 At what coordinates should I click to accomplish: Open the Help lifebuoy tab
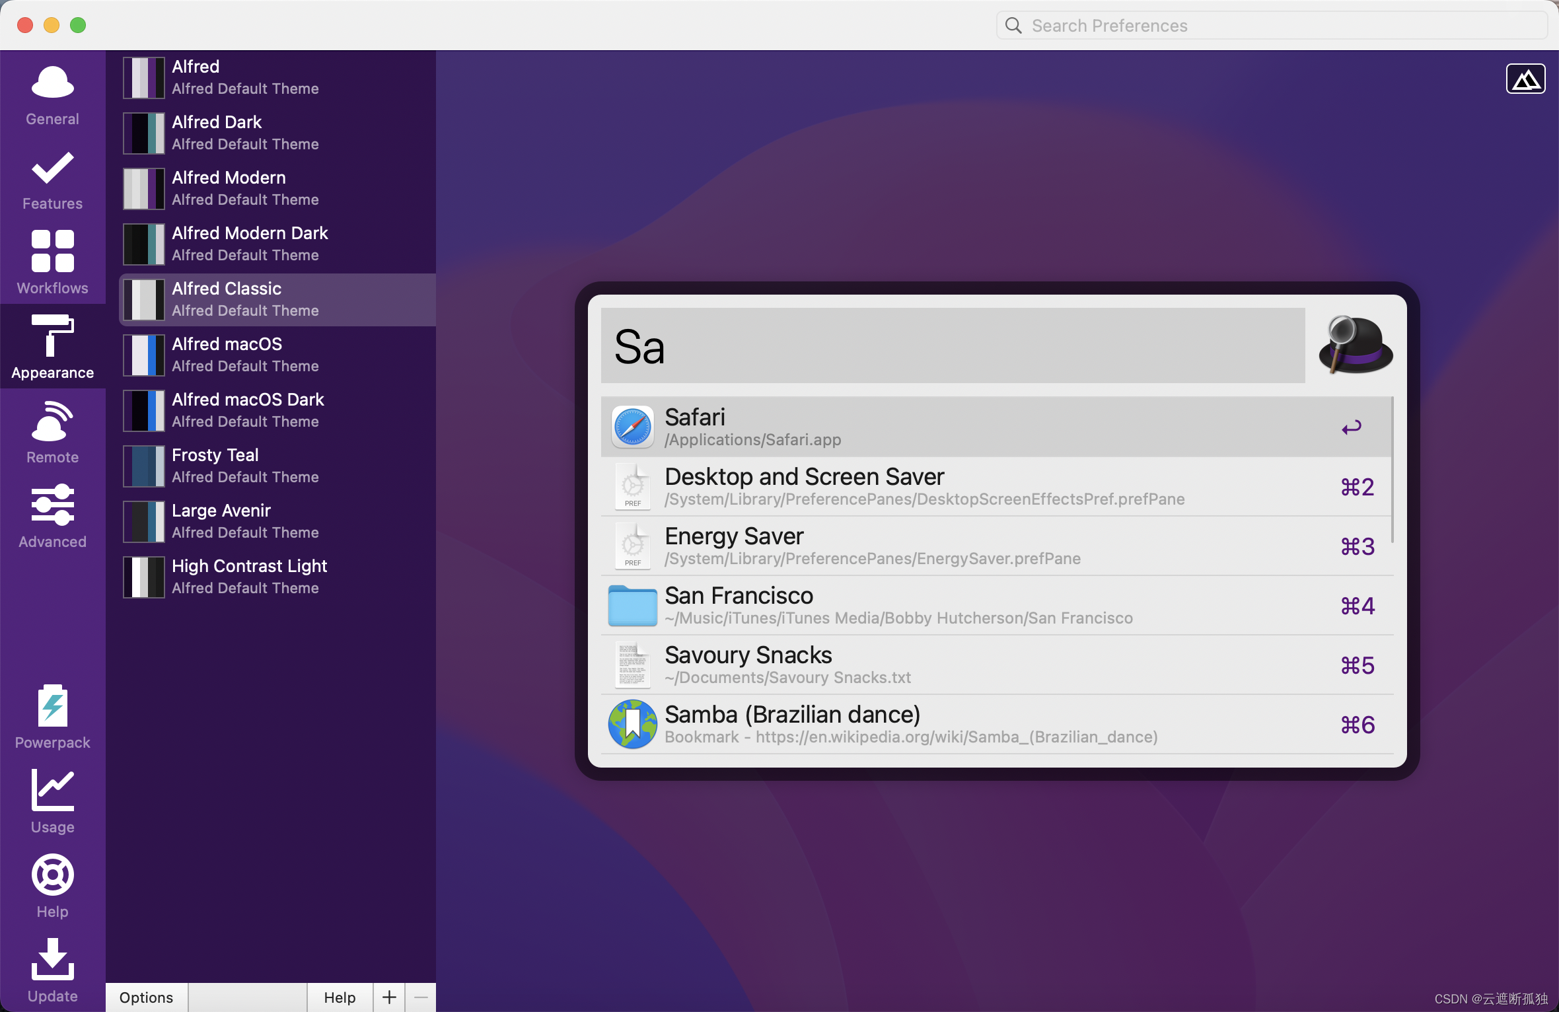click(x=52, y=886)
